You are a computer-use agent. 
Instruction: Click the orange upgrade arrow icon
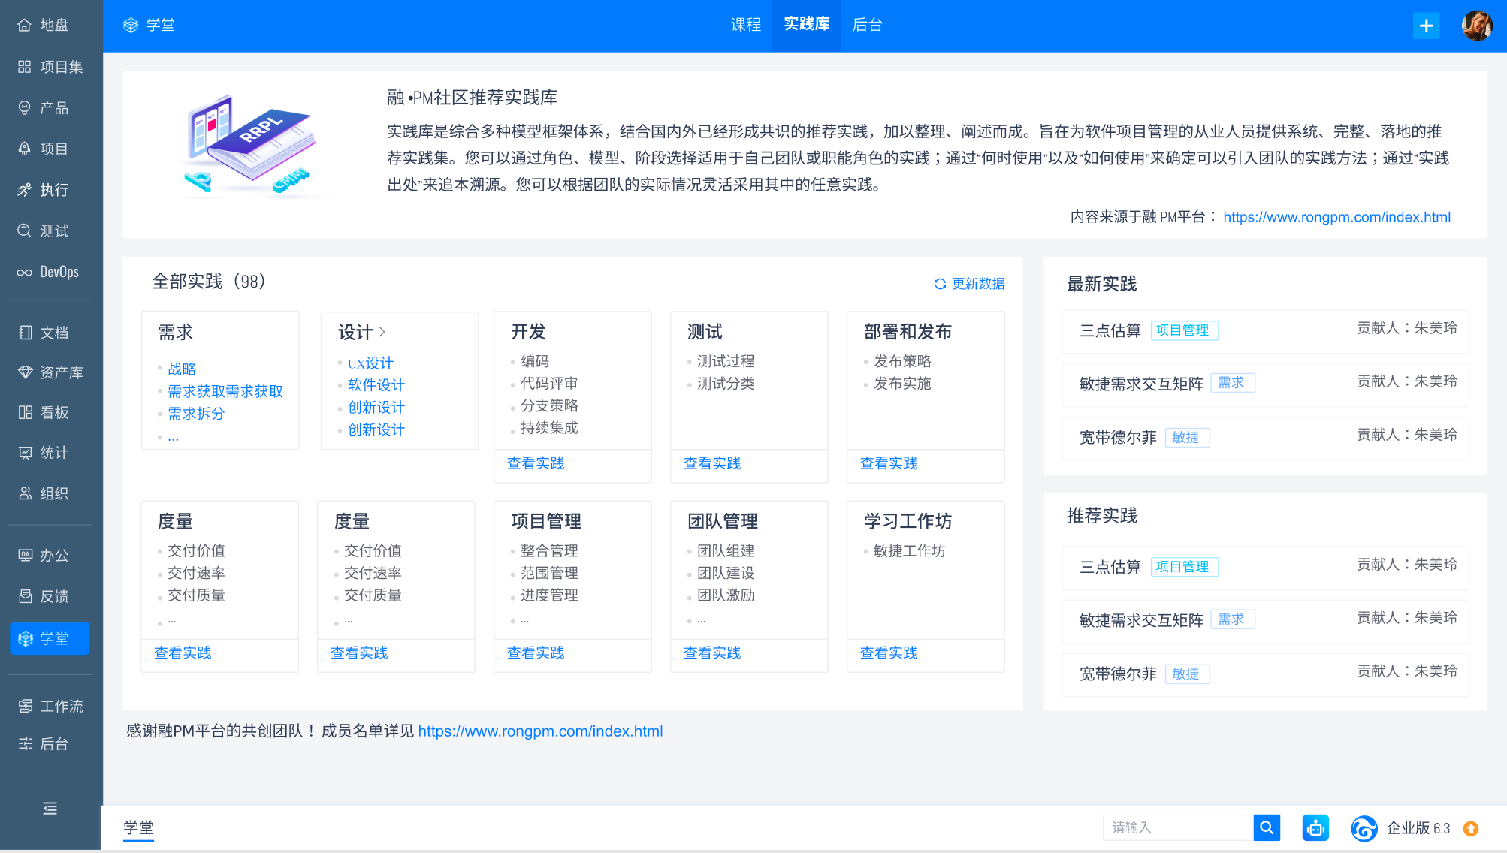pos(1471,828)
